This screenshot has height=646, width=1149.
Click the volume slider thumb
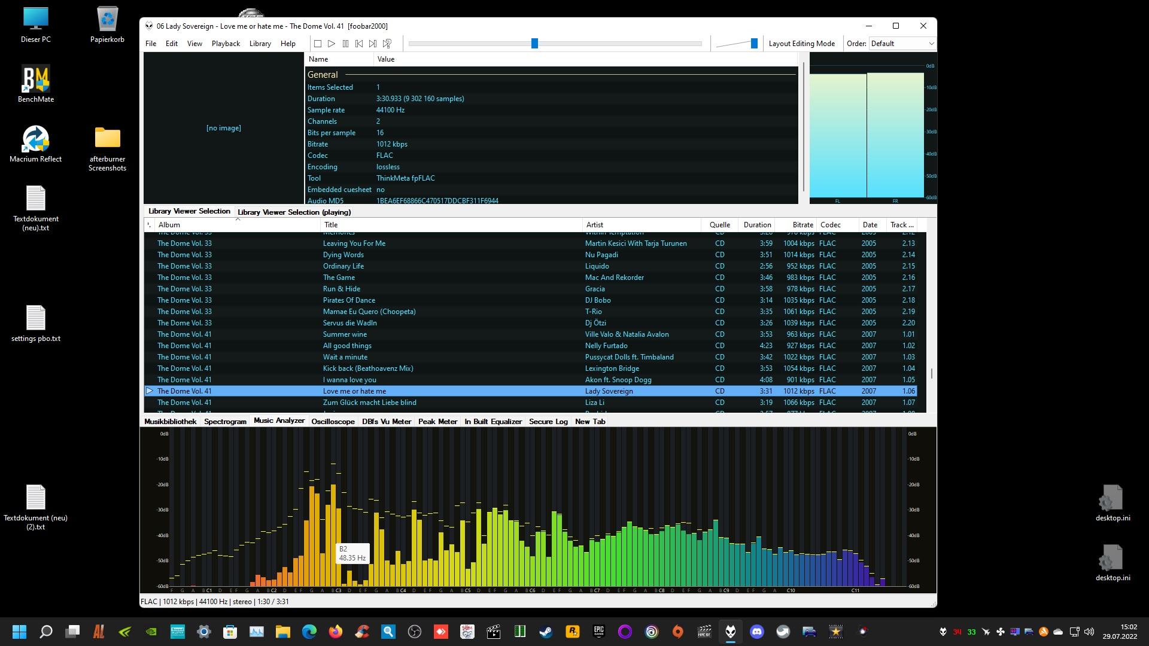(x=754, y=43)
